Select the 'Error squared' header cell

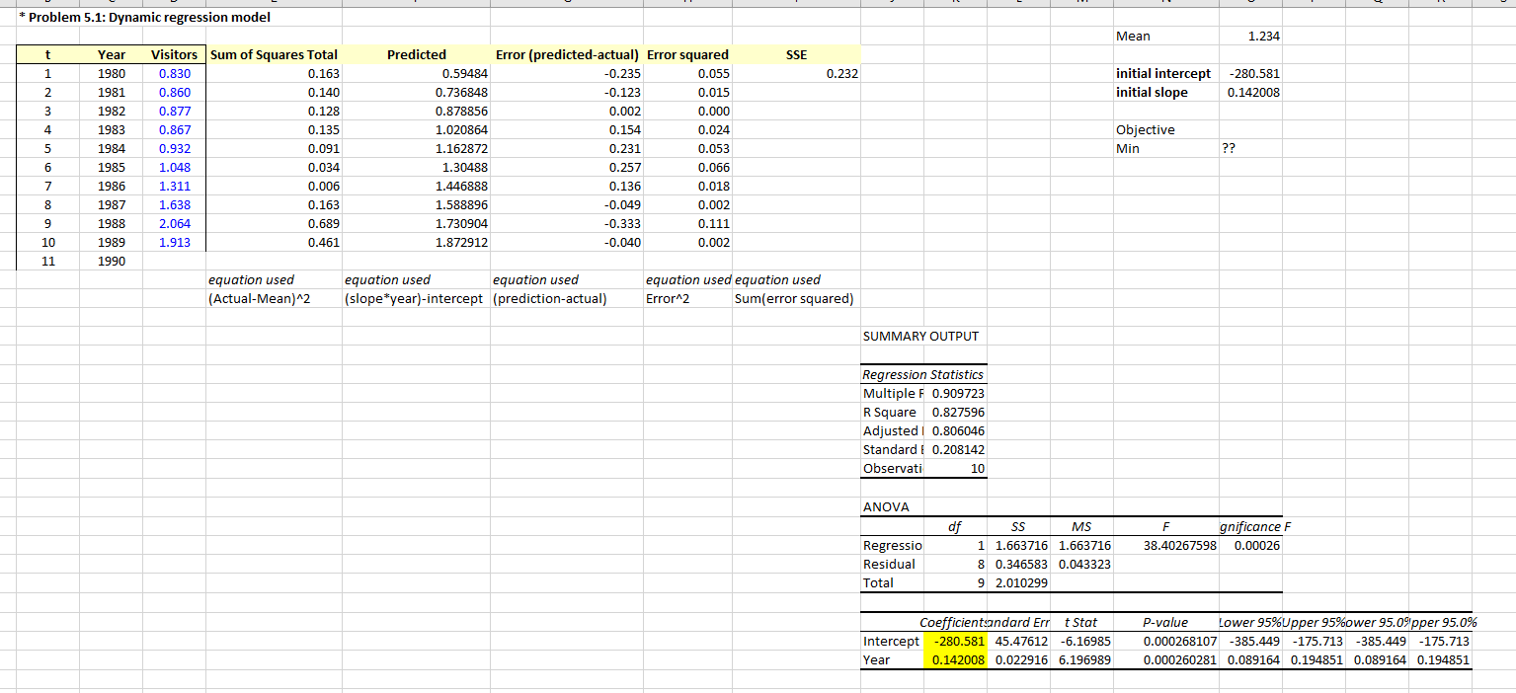687,55
